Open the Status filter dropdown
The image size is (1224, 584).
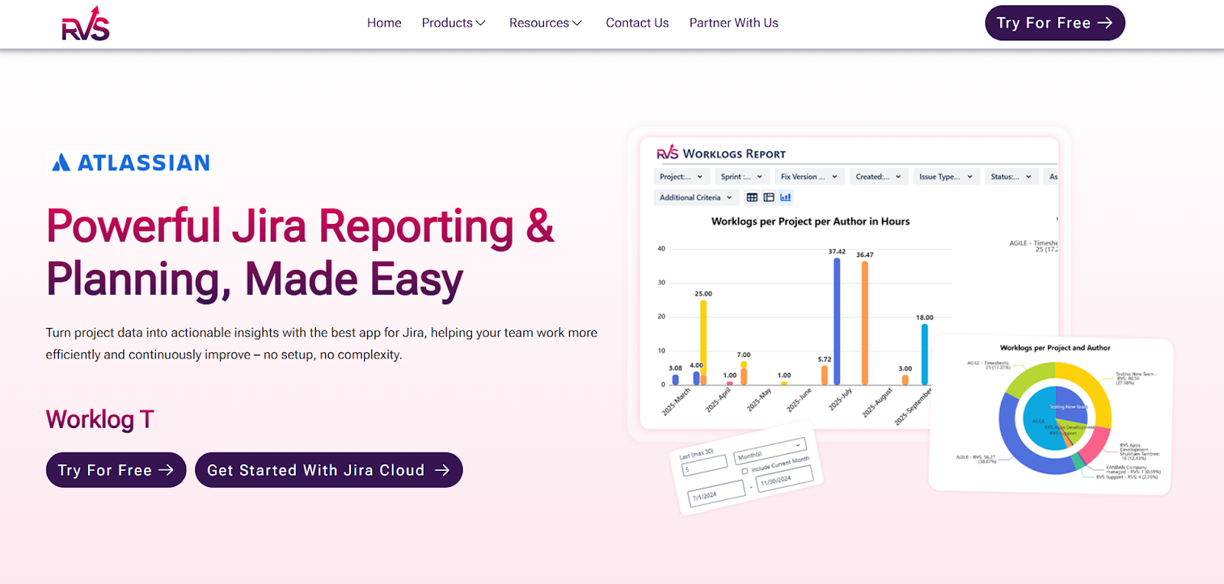click(x=1011, y=177)
